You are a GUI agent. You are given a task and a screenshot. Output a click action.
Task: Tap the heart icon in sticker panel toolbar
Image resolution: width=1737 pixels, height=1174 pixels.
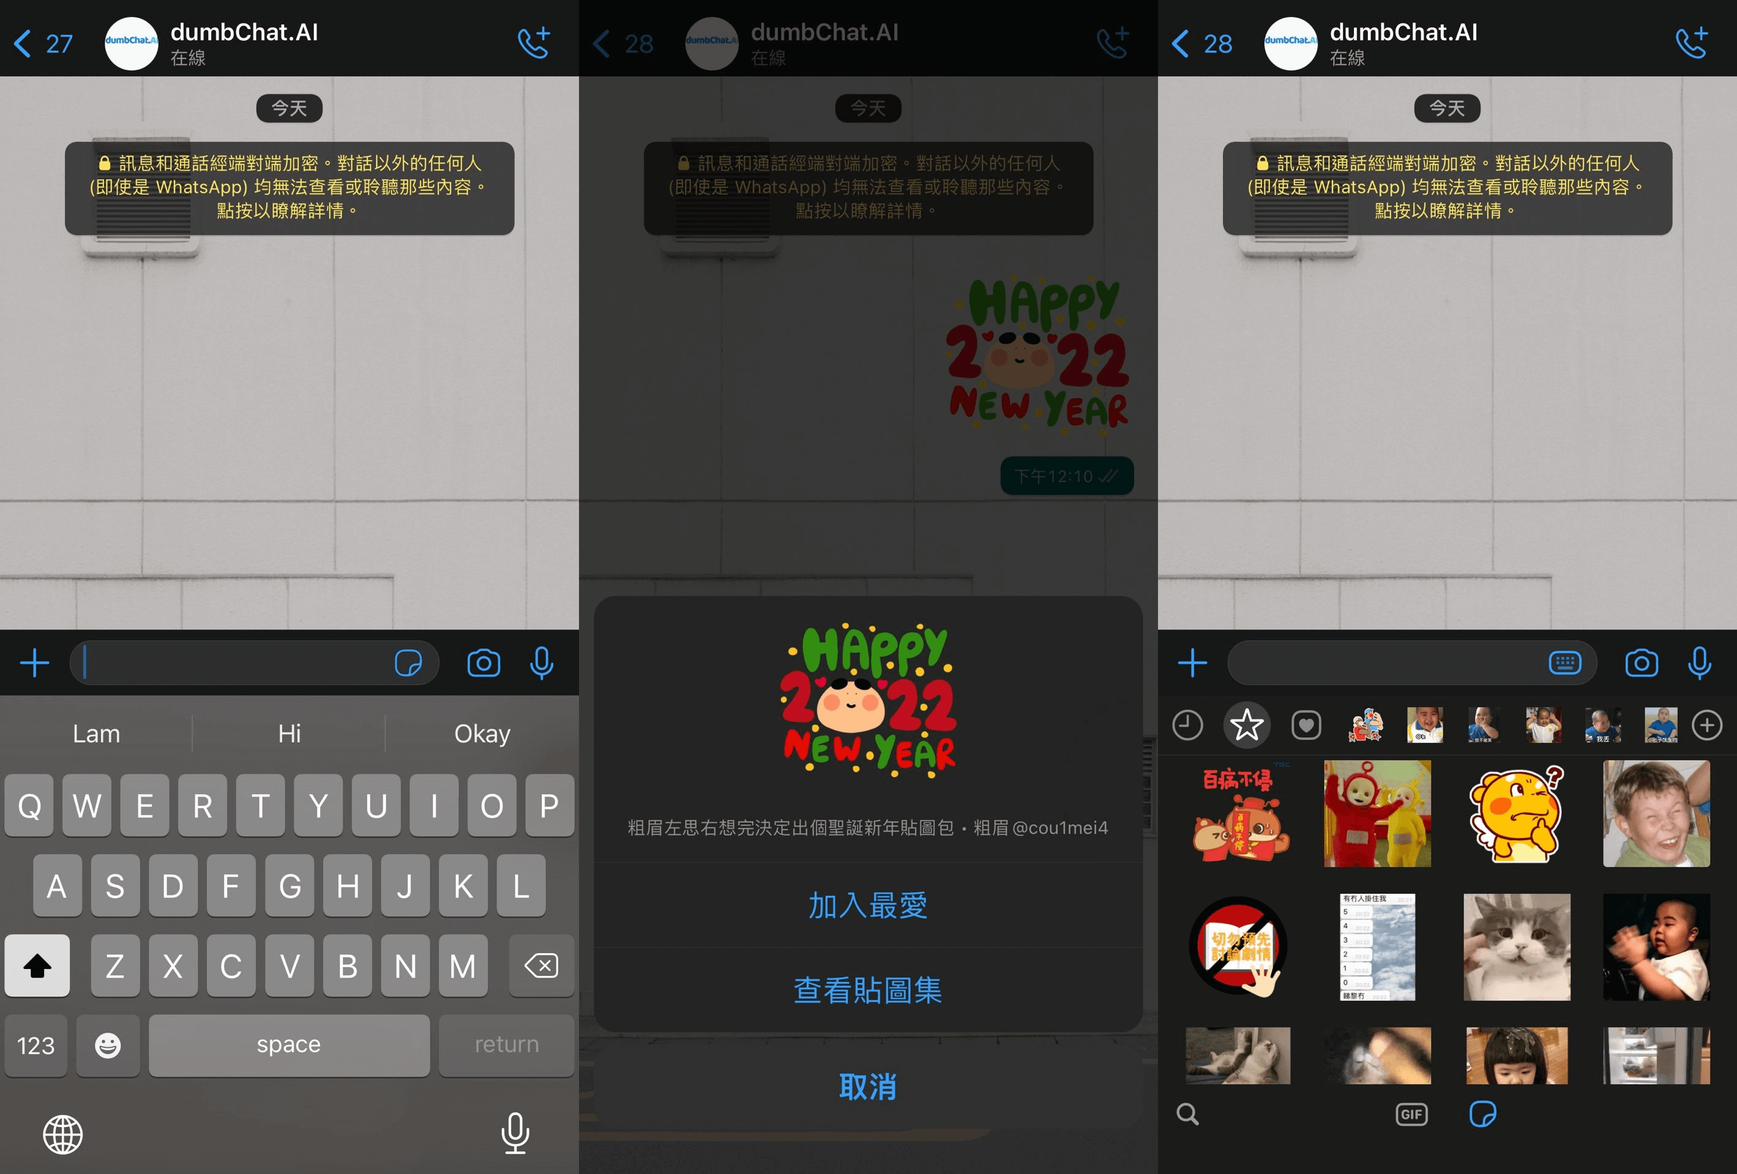1311,726
